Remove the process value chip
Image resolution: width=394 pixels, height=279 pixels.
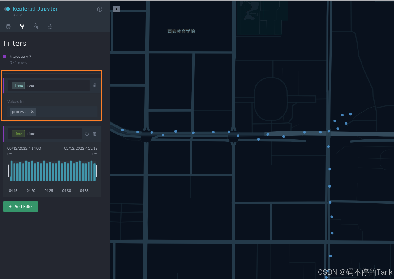point(32,112)
